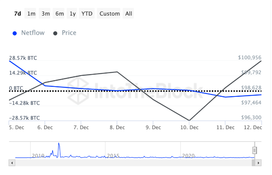Show All historical data
Screen dimensions: 272x175
[x=128, y=13]
